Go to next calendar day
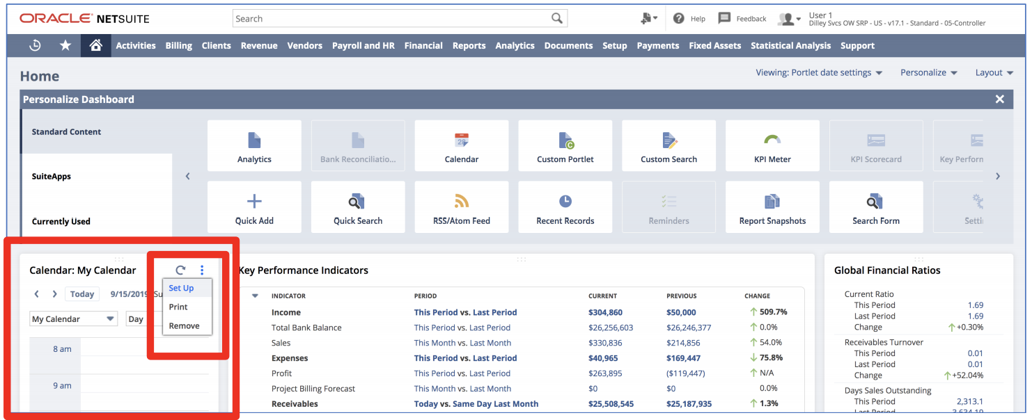This screenshot has height=420, width=1032. click(54, 294)
